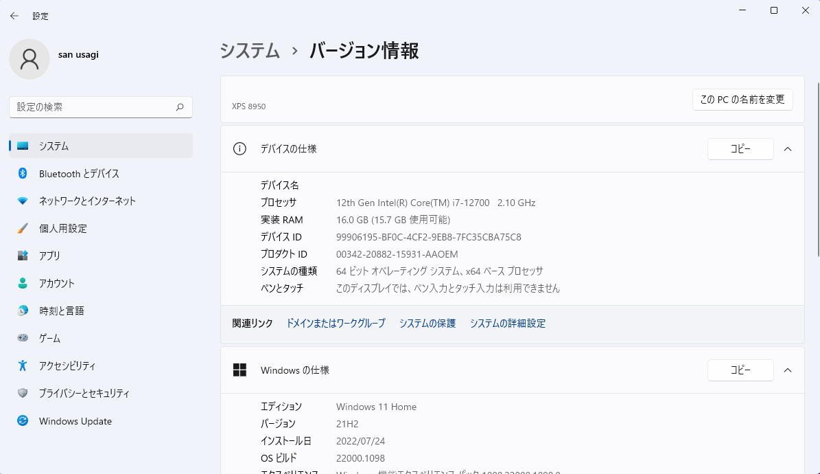Image resolution: width=820 pixels, height=474 pixels.
Task: Collapse the デバイスの仕様 section chevron
Action: coord(788,149)
